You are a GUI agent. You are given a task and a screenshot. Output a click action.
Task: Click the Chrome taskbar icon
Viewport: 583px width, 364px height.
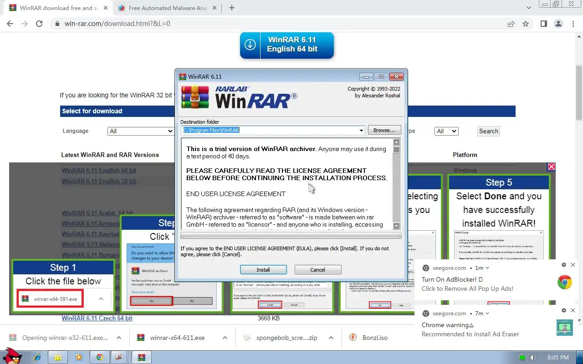[99, 357]
